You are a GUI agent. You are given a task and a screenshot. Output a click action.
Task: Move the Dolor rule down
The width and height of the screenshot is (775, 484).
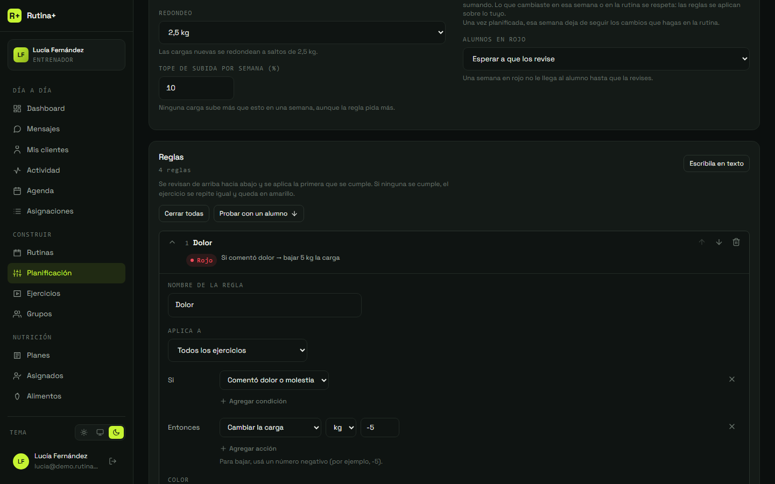pyautogui.click(x=719, y=242)
